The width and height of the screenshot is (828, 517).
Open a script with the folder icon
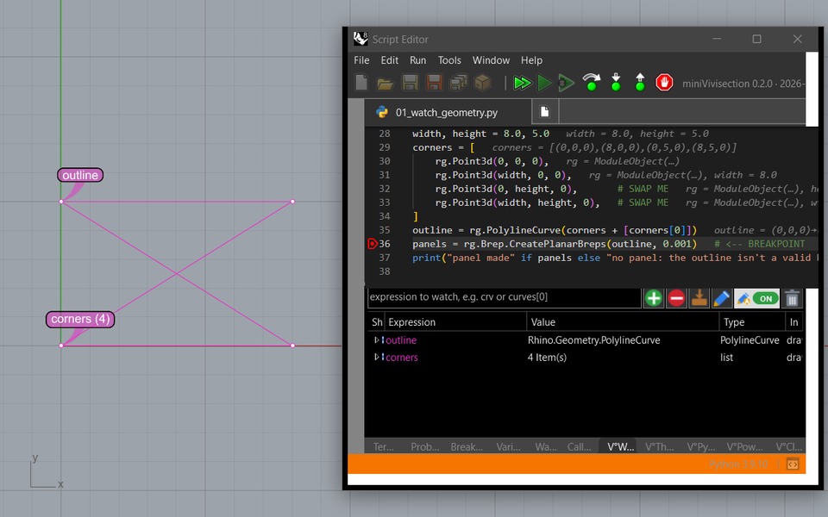tap(385, 84)
